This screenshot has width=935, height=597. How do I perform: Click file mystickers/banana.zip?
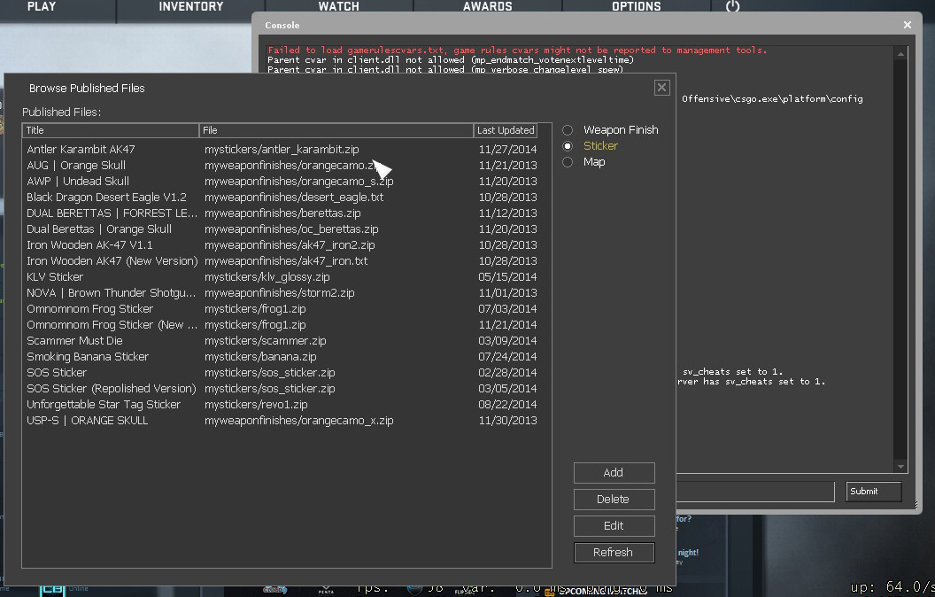(x=260, y=357)
